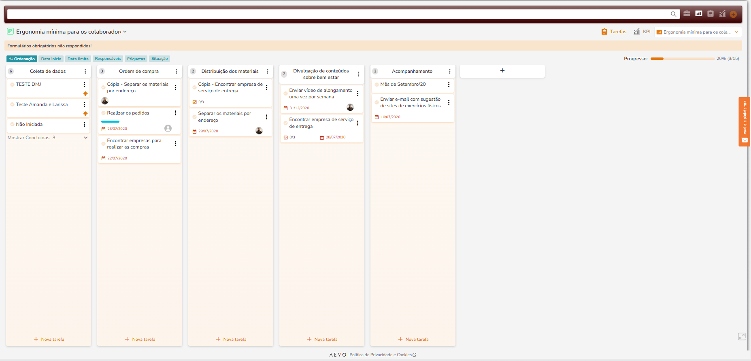Click the green project icon beside the title
Screen dimensions: 751x361
[10, 31]
